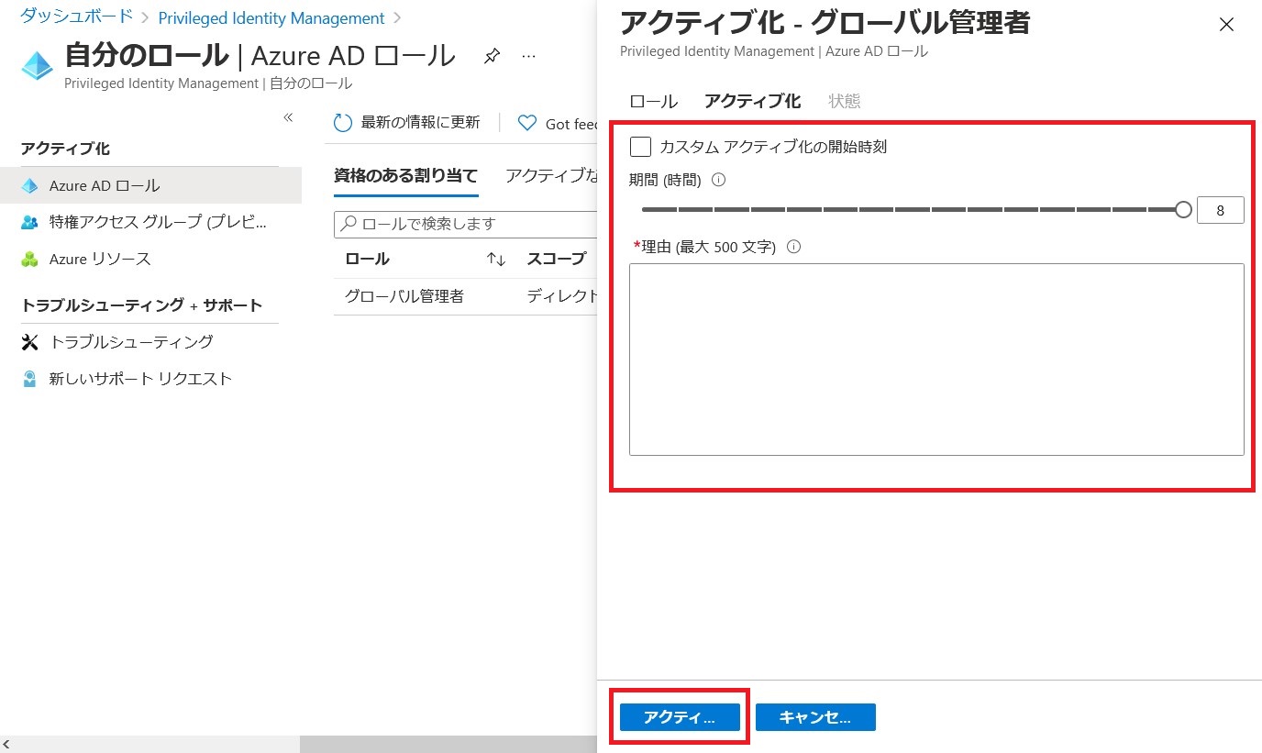Click the refresh circular arrow icon
The width and height of the screenshot is (1262, 753).
(343, 123)
